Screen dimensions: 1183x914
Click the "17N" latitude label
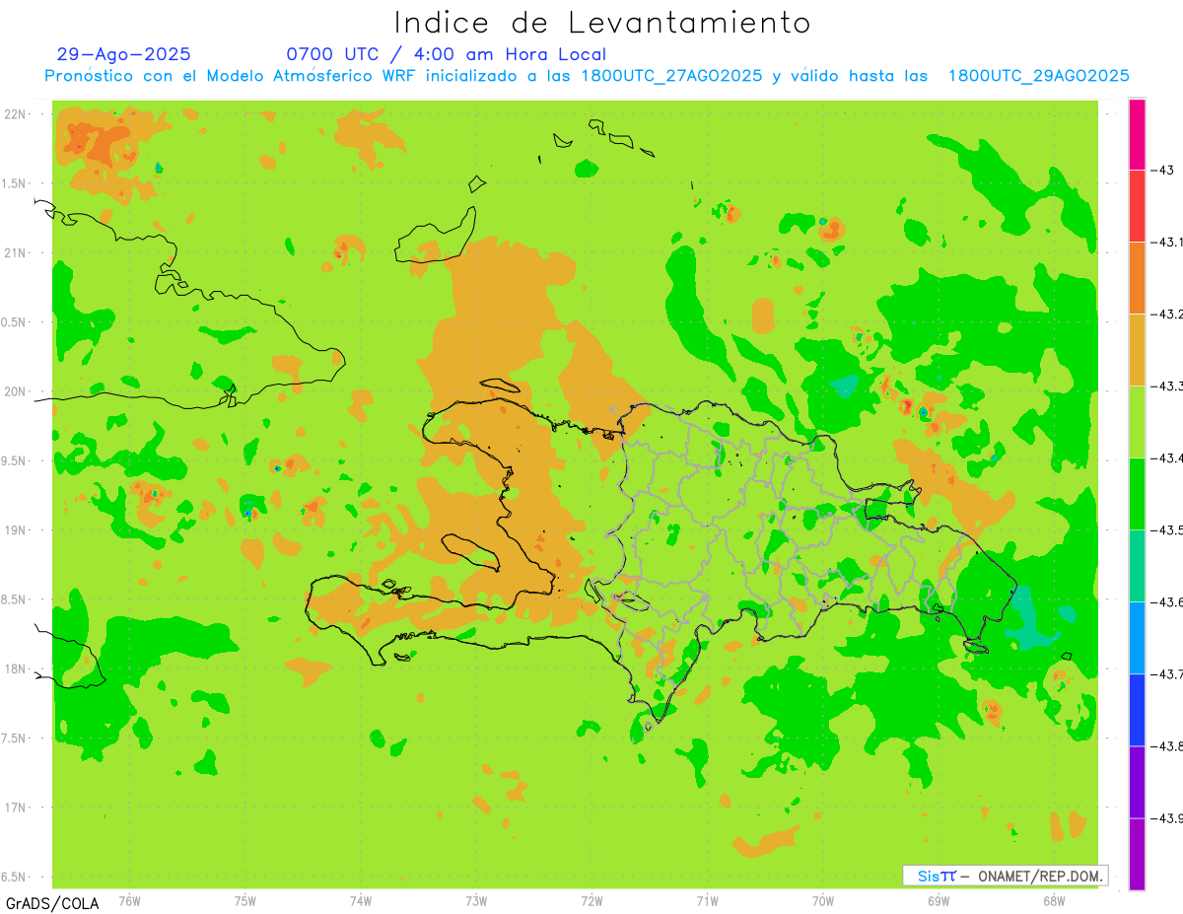pos(16,808)
